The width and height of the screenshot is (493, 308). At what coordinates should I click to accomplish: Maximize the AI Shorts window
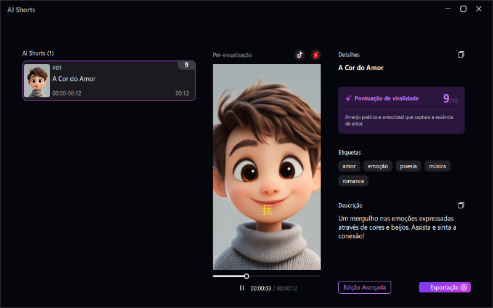click(x=463, y=9)
